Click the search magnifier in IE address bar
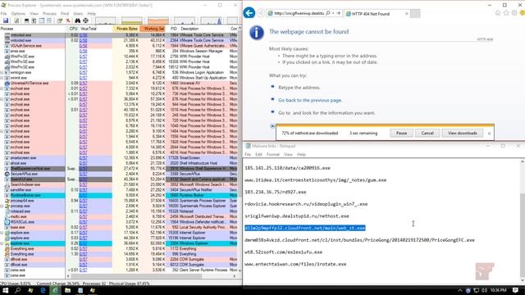 click(x=328, y=13)
